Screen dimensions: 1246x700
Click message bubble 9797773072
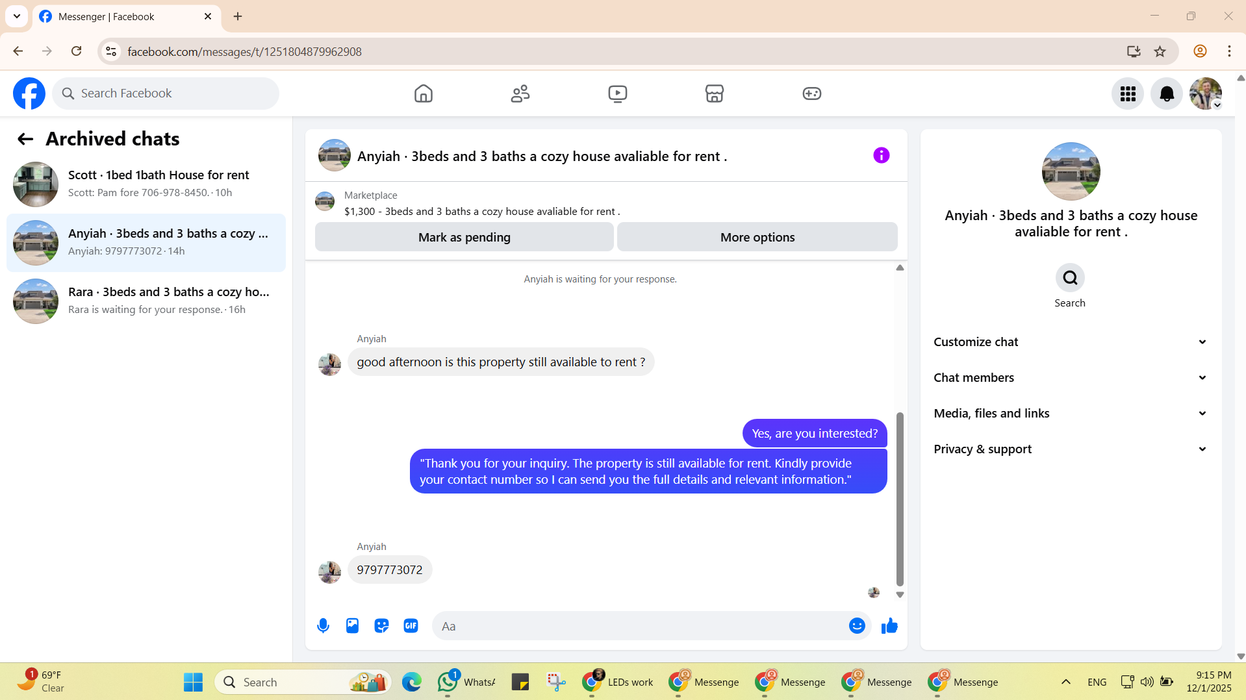tap(390, 569)
